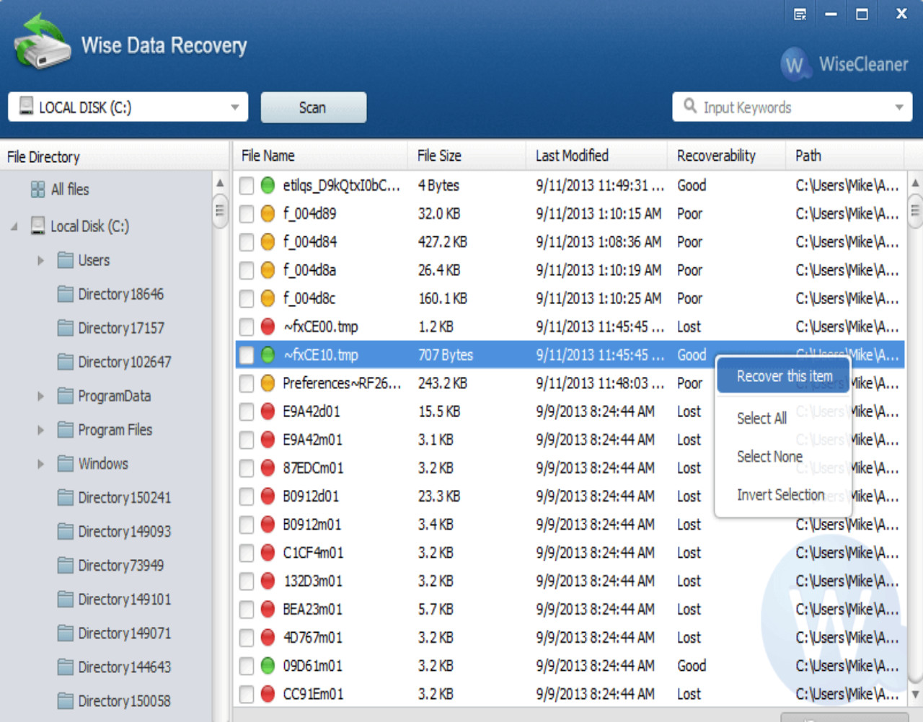Select the checkbox for E9A42m01
Viewport: 923px width, 722px height.
point(247,440)
